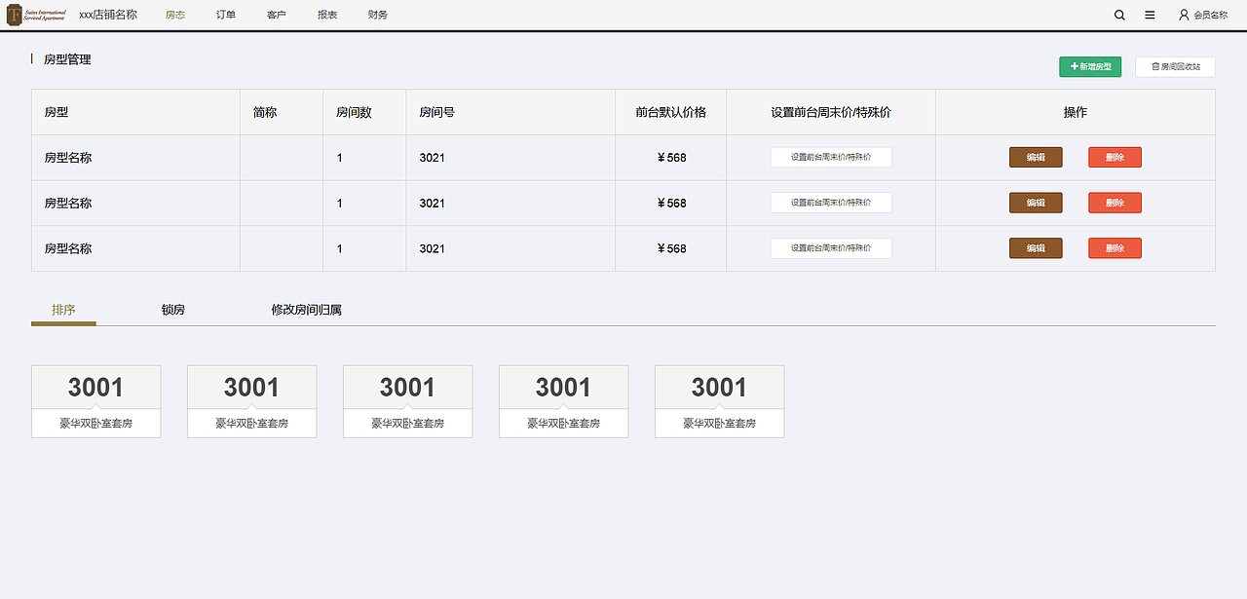Open the hamburger menu at top right
1247x599 pixels.
(1150, 15)
